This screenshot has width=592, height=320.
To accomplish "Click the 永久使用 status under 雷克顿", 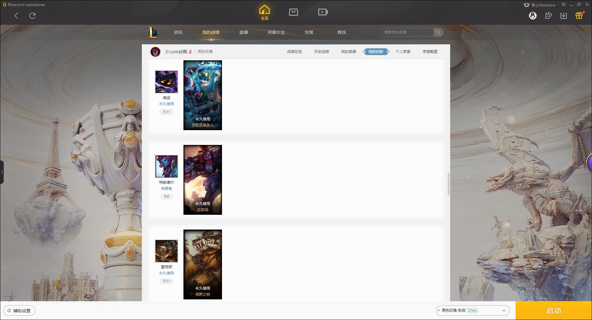I will pyautogui.click(x=166, y=273).
